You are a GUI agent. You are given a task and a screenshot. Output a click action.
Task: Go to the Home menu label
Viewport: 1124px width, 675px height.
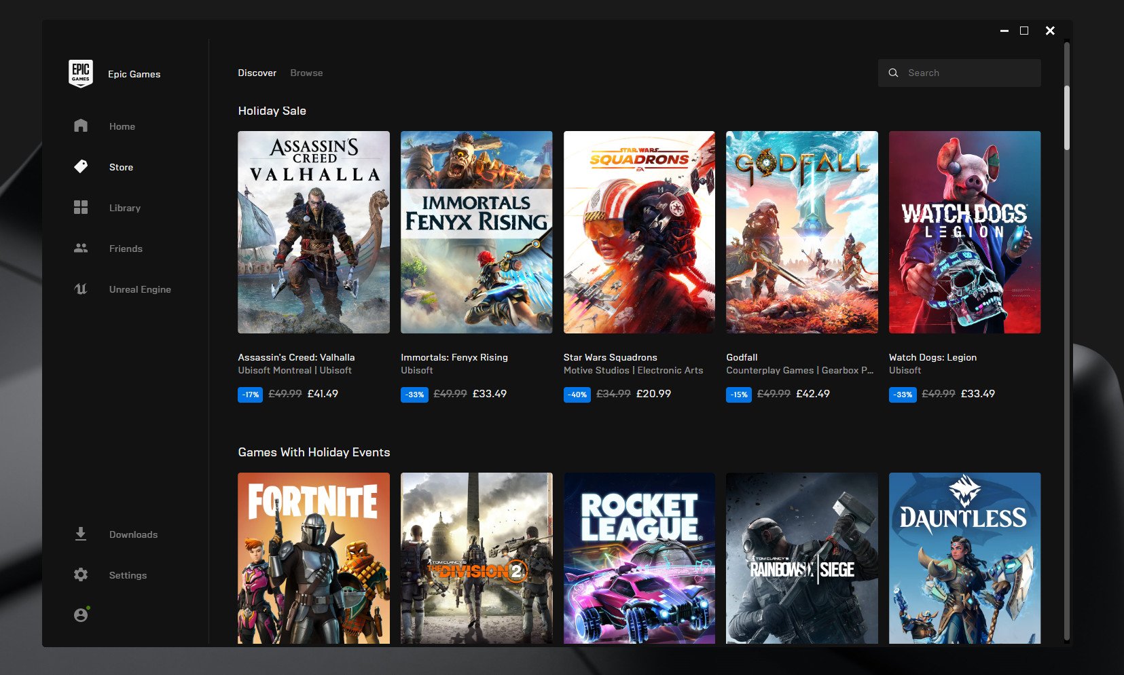coord(122,126)
